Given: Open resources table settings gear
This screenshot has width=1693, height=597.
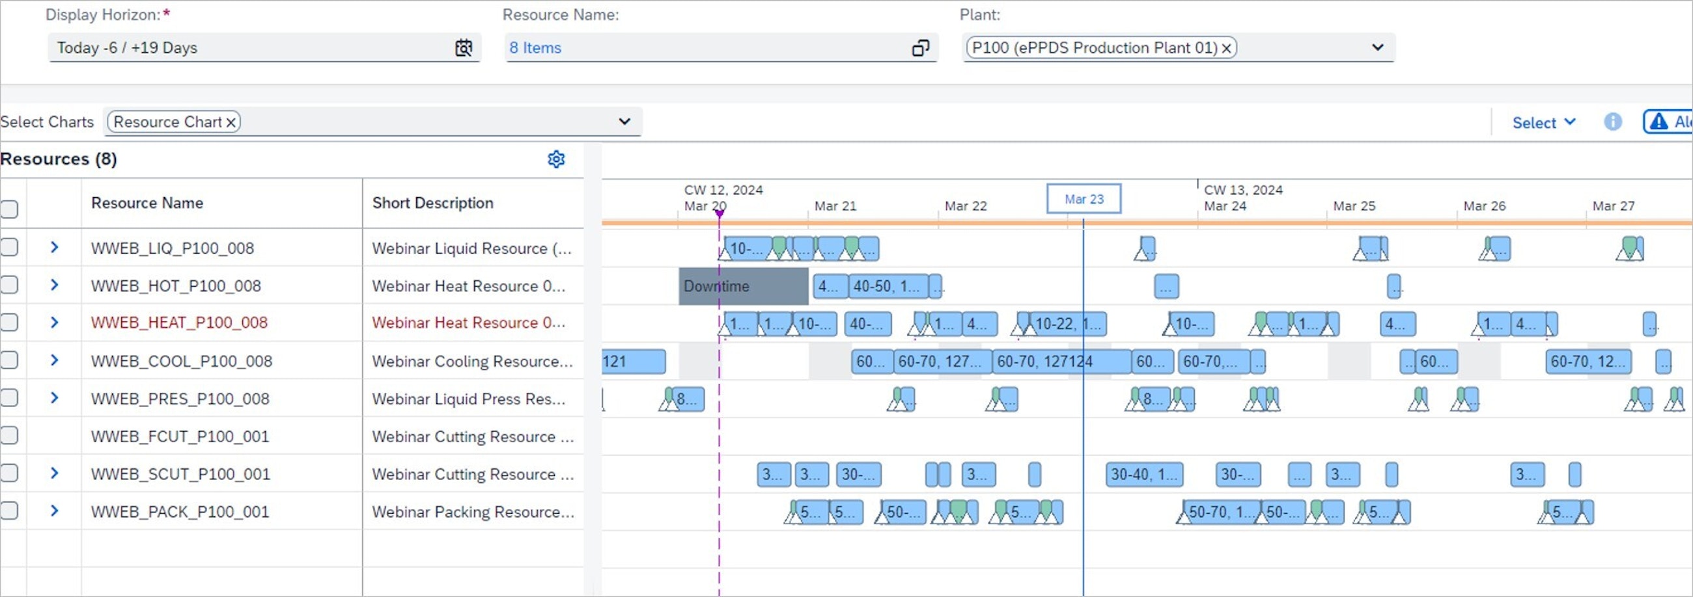Looking at the screenshot, I should coord(556,159).
